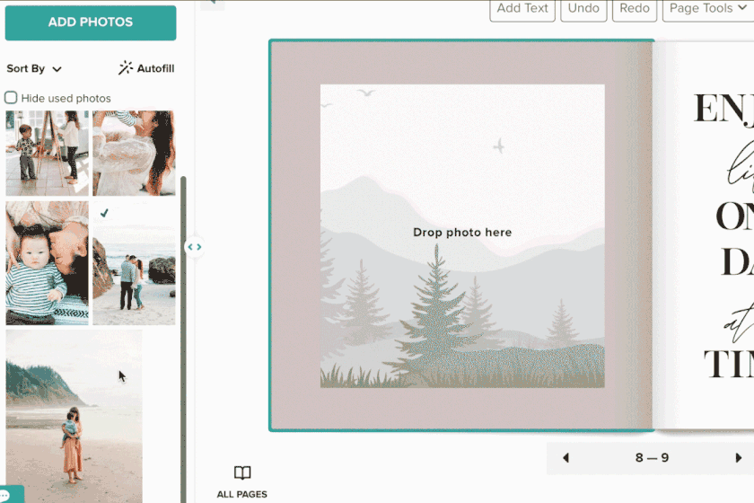This screenshot has width=754, height=503.
Task: Click the photo panel vertical scrollbar
Action: click(x=183, y=340)
